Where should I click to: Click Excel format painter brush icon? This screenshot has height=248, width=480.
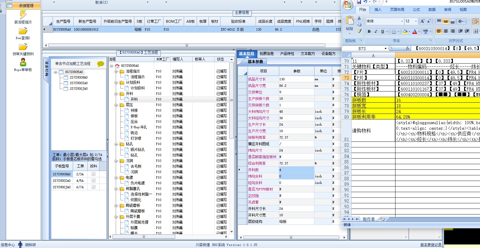pos(359,31)
